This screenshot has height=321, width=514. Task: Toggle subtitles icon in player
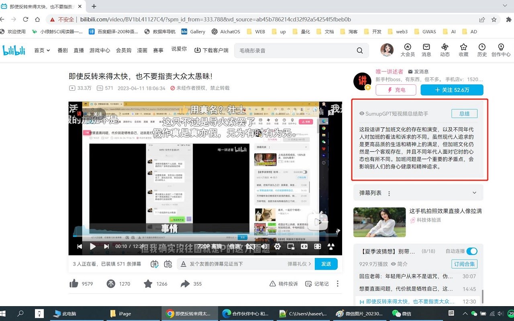251,246
